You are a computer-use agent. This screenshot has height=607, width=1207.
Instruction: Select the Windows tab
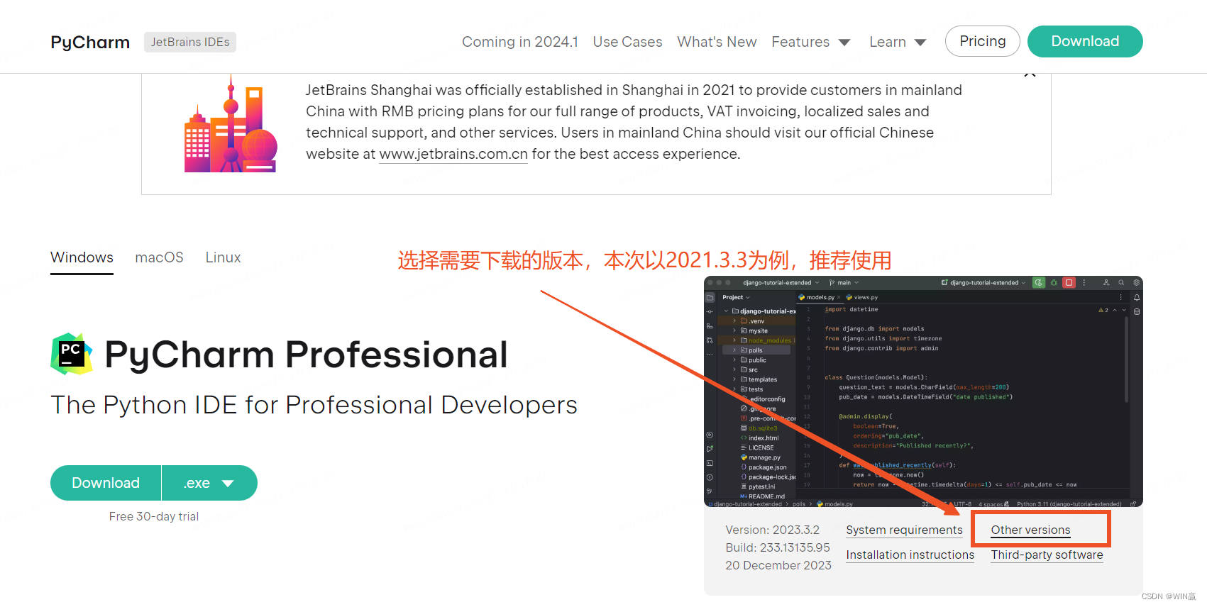tap(82, 257)
